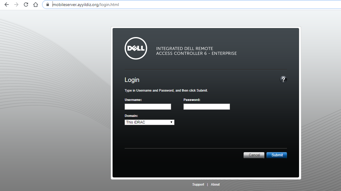The height and width of the screenshot is (191, 341).
Task: Submit the login form
Action: coord(277,155)
